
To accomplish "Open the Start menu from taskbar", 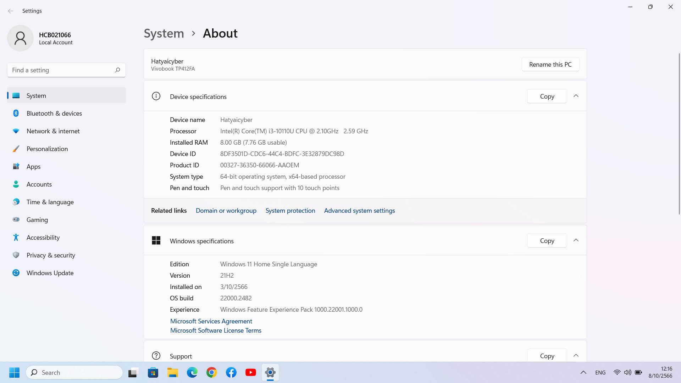I will (14, 372).
